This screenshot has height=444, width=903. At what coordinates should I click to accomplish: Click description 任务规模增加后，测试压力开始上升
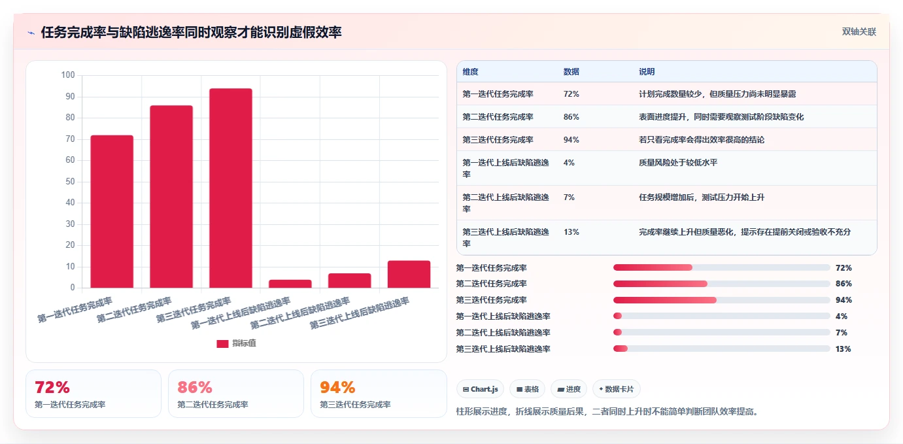[x=702, y=197]
